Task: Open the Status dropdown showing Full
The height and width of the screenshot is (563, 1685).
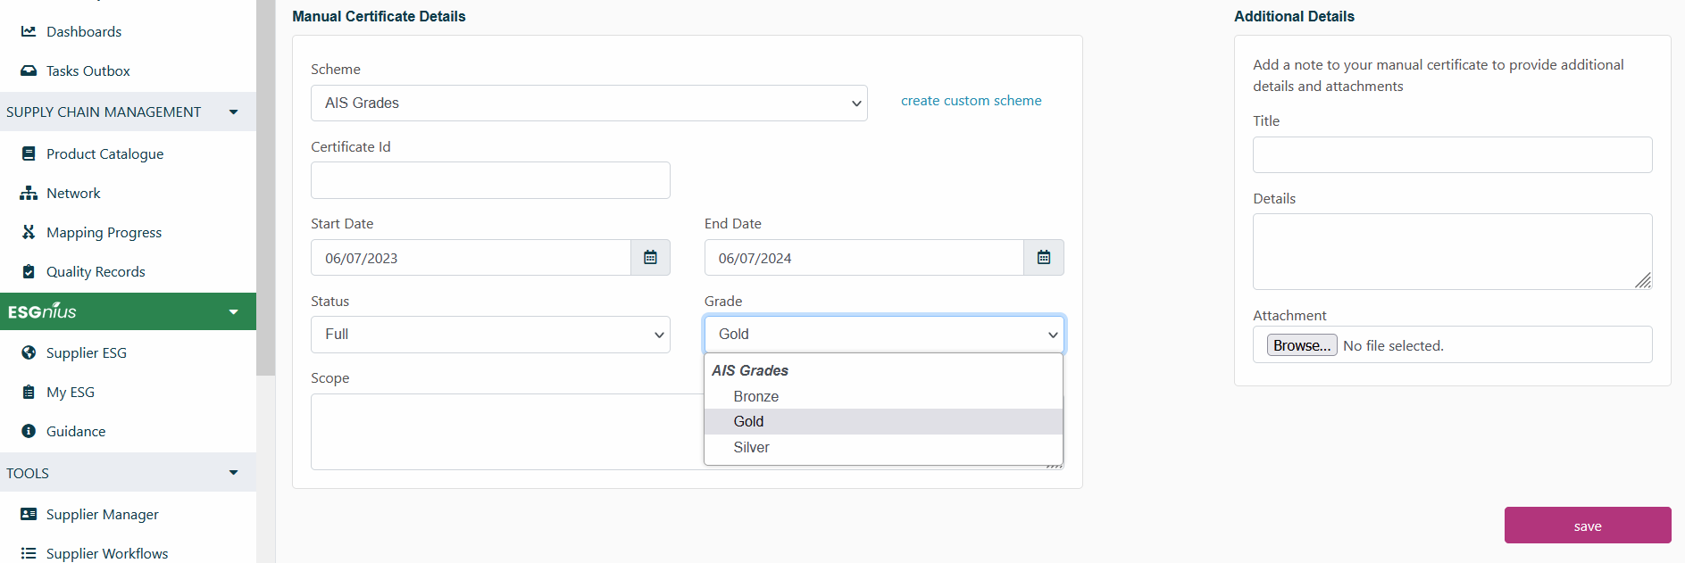Action: click(x=490, y=335)
